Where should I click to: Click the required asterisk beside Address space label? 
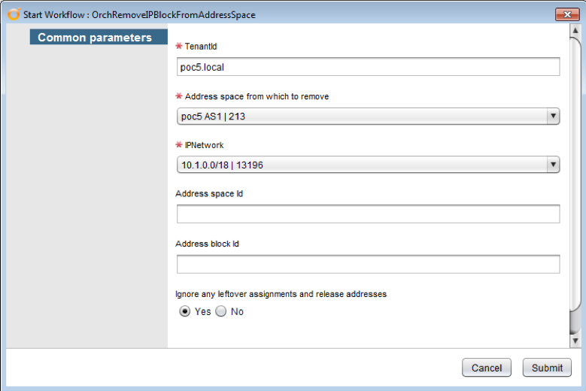pyautogui.click(x=179, y=96)
